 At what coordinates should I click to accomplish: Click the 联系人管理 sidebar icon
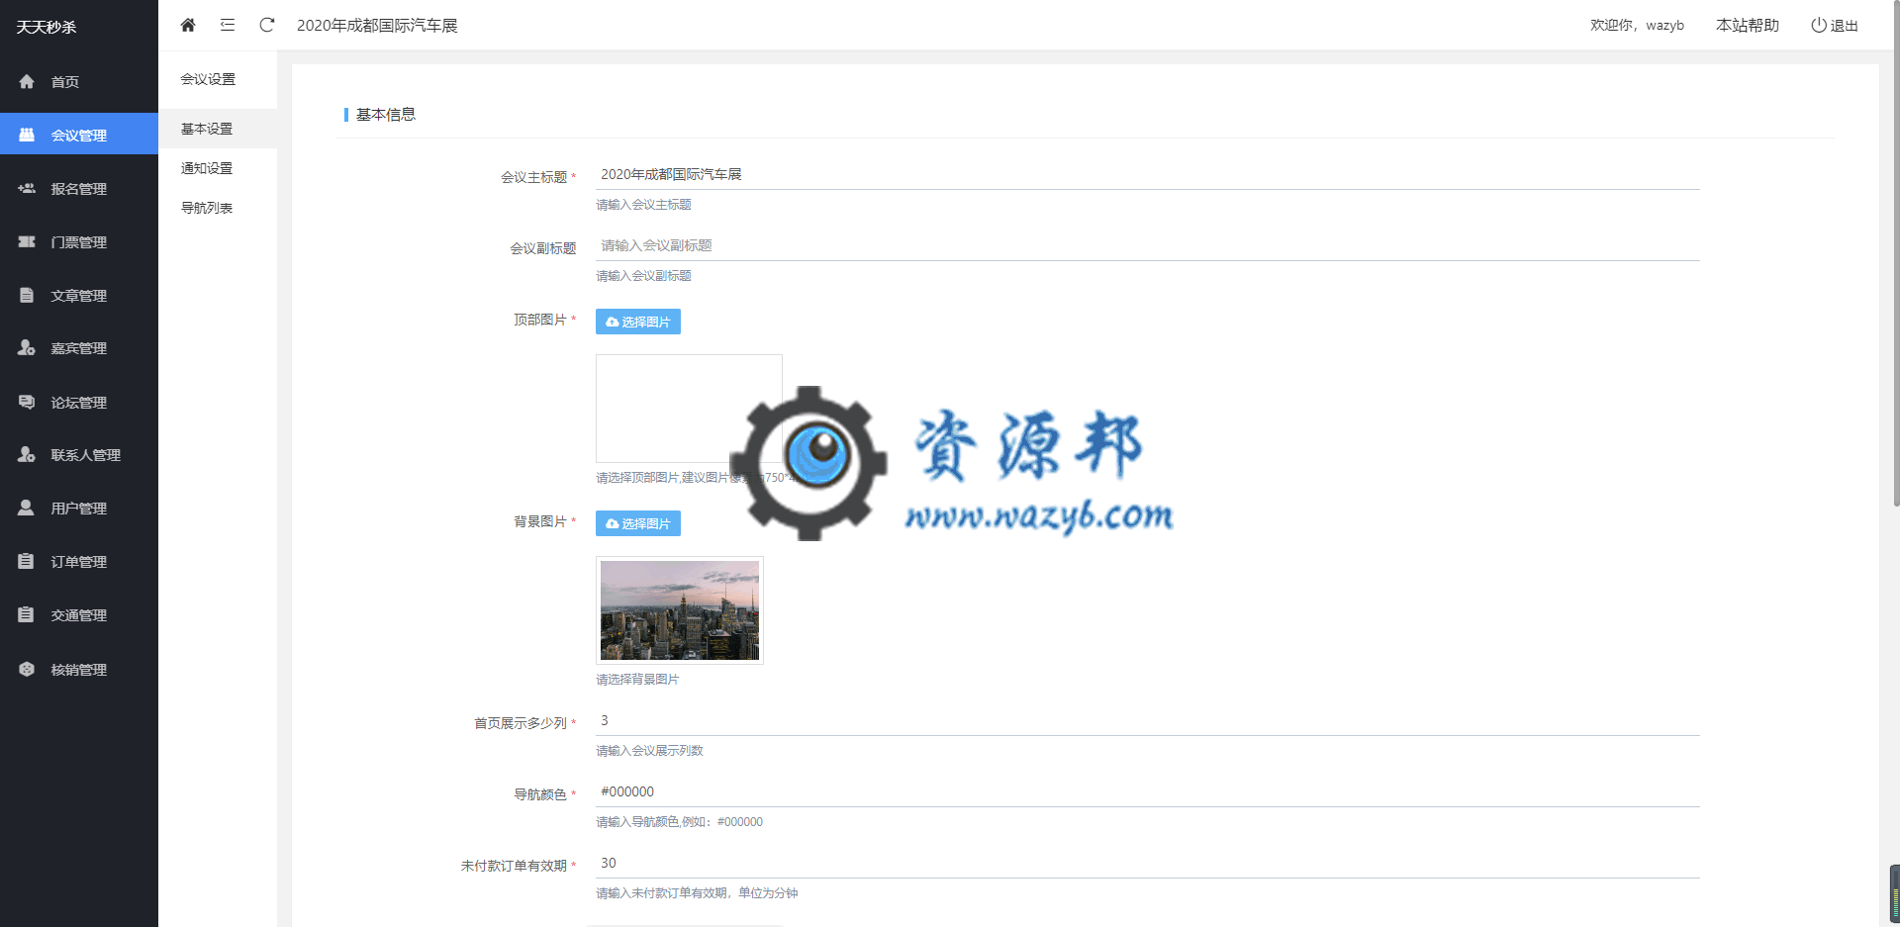(x=27, y=454)
